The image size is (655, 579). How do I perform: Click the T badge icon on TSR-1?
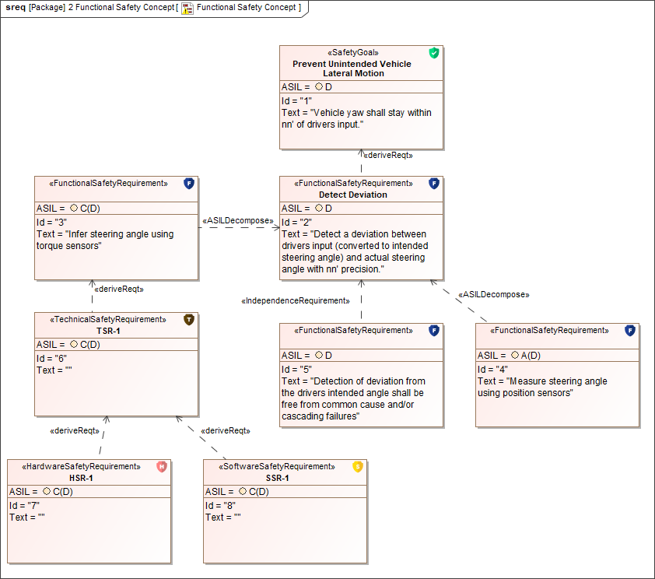pyautogui.click(x=189, y=320)
